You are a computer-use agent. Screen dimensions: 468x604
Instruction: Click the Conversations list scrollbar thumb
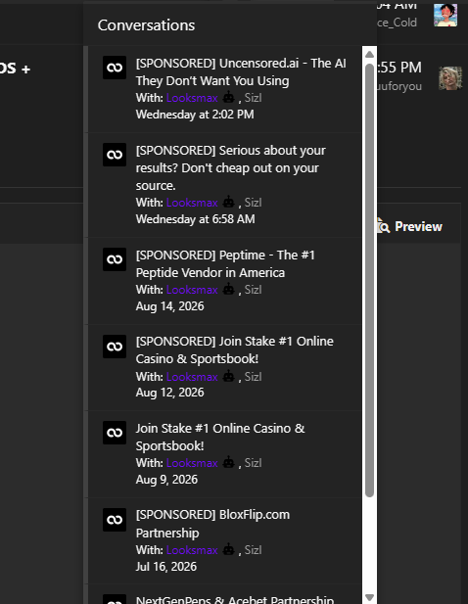pos(369,280)
